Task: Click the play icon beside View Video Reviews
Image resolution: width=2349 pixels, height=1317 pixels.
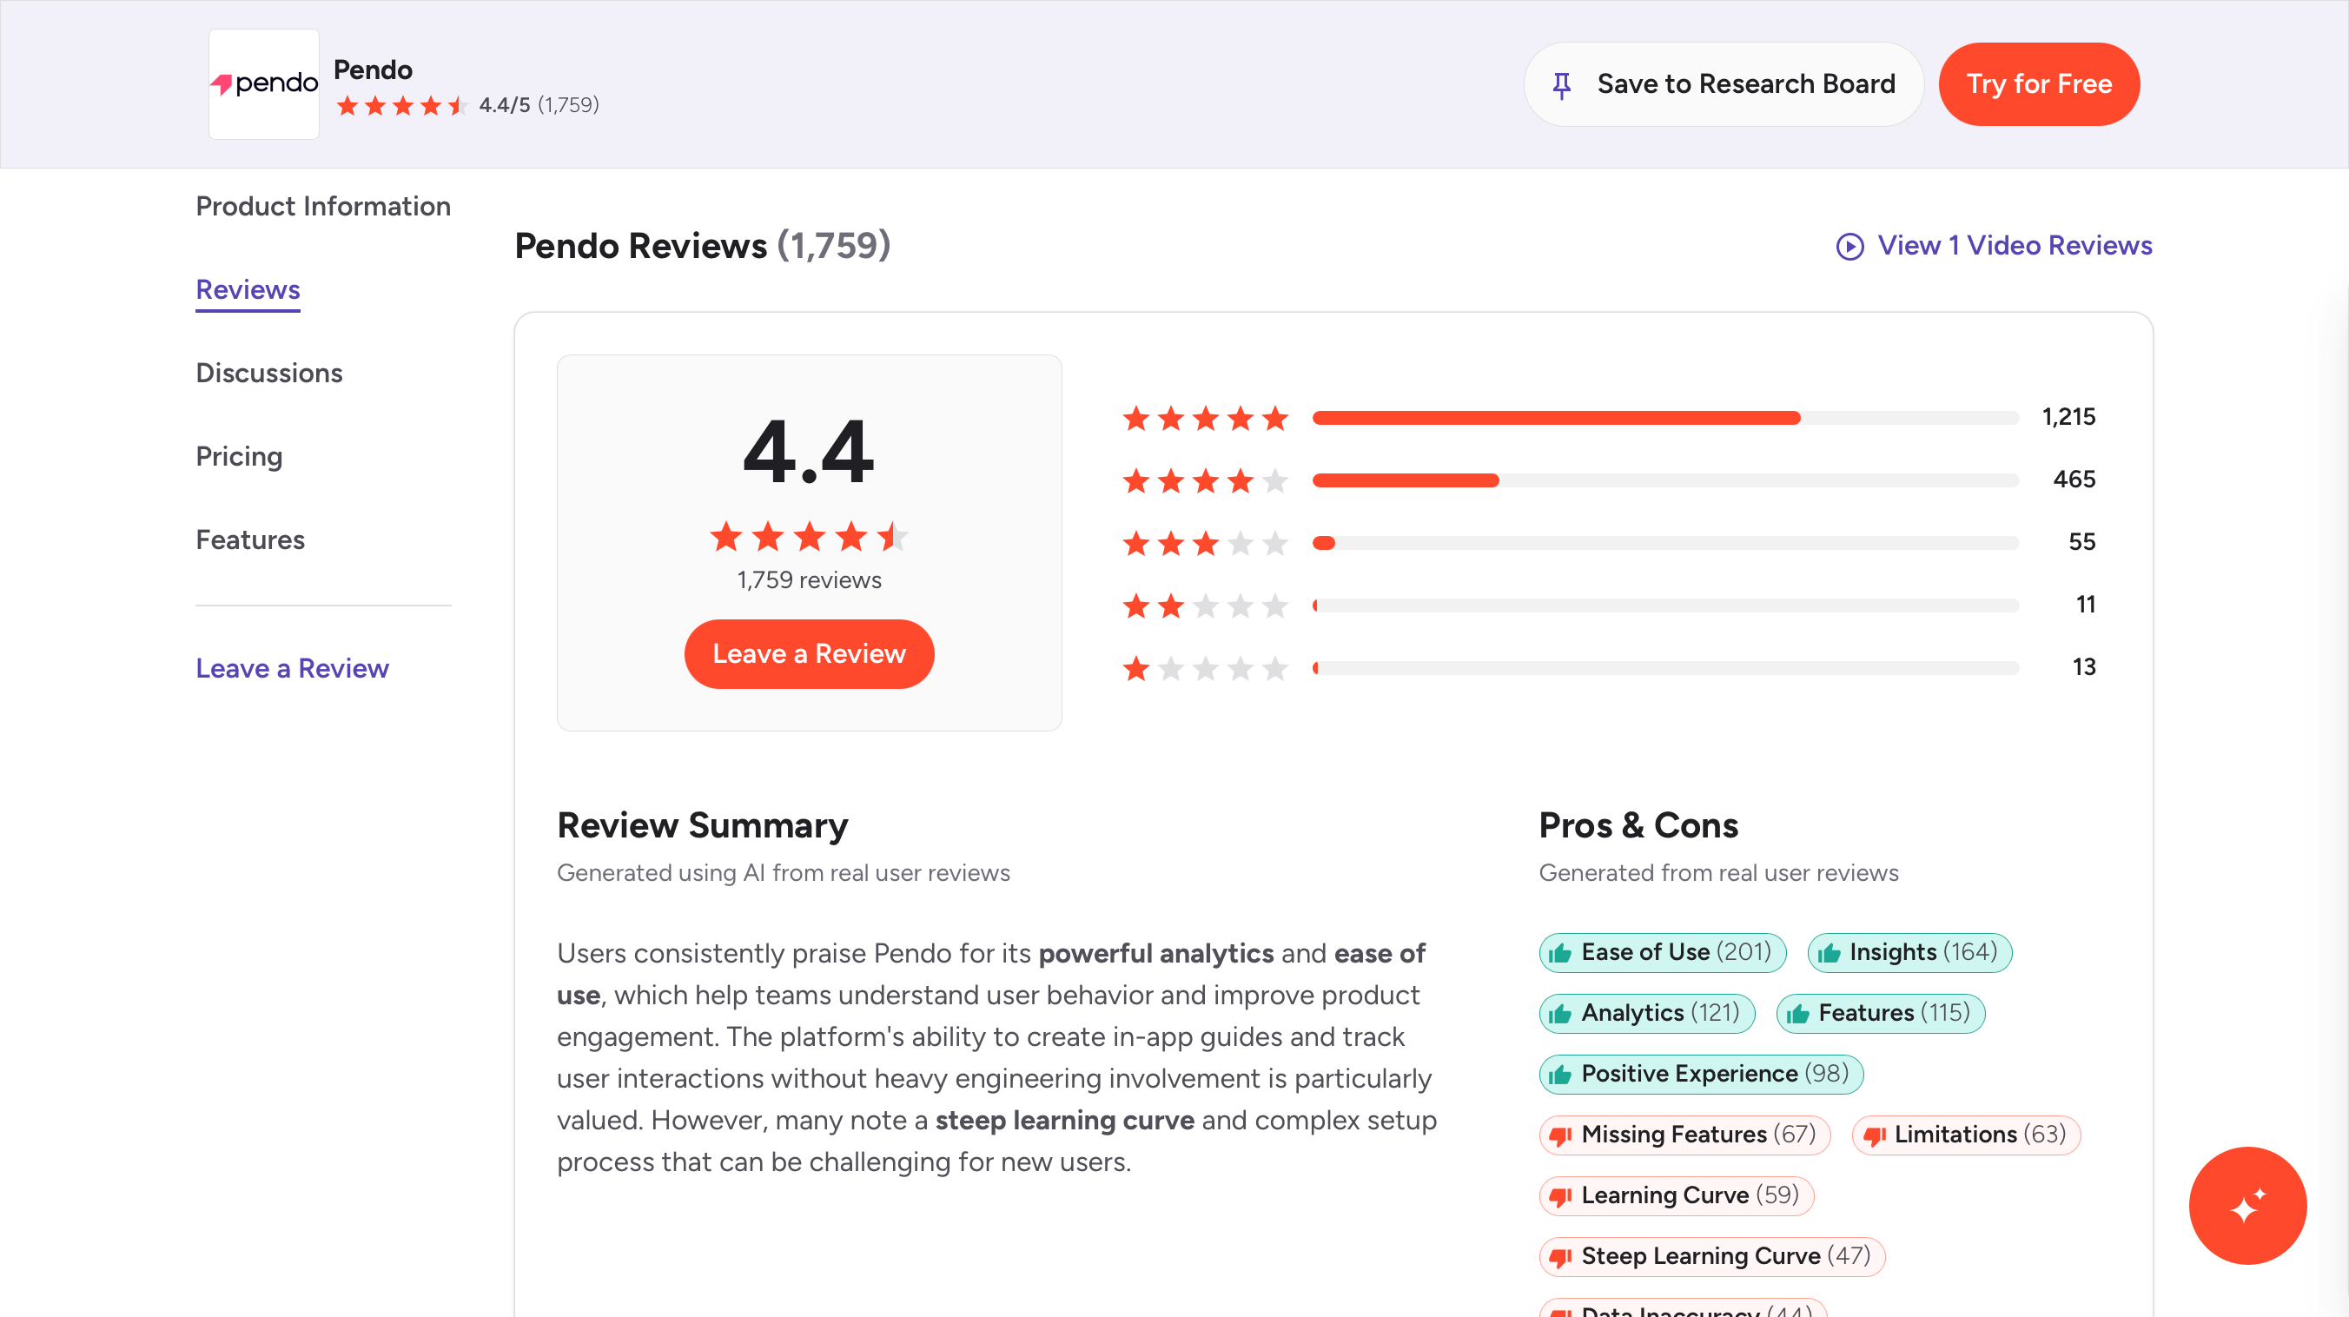Action: 1849,246
